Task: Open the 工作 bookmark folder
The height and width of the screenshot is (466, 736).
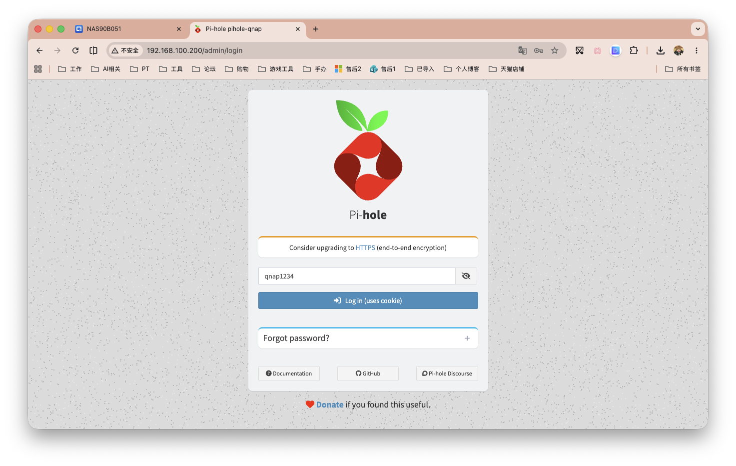Action: pyautogui.click(x=70, y=69)
